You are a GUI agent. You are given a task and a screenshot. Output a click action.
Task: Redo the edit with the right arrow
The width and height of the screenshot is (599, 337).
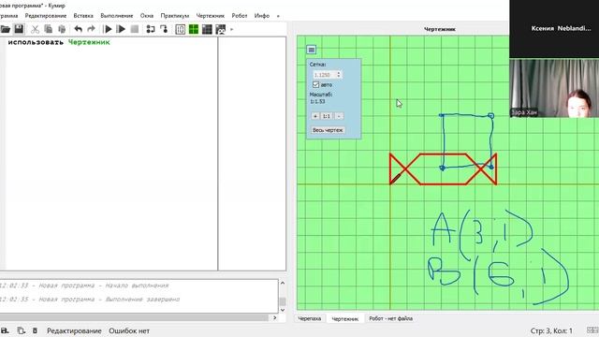click(x=91, y=29)
